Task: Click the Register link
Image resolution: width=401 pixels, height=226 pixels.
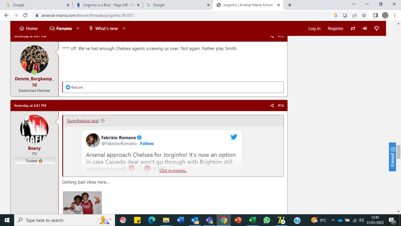Action: tap(336, 29)
